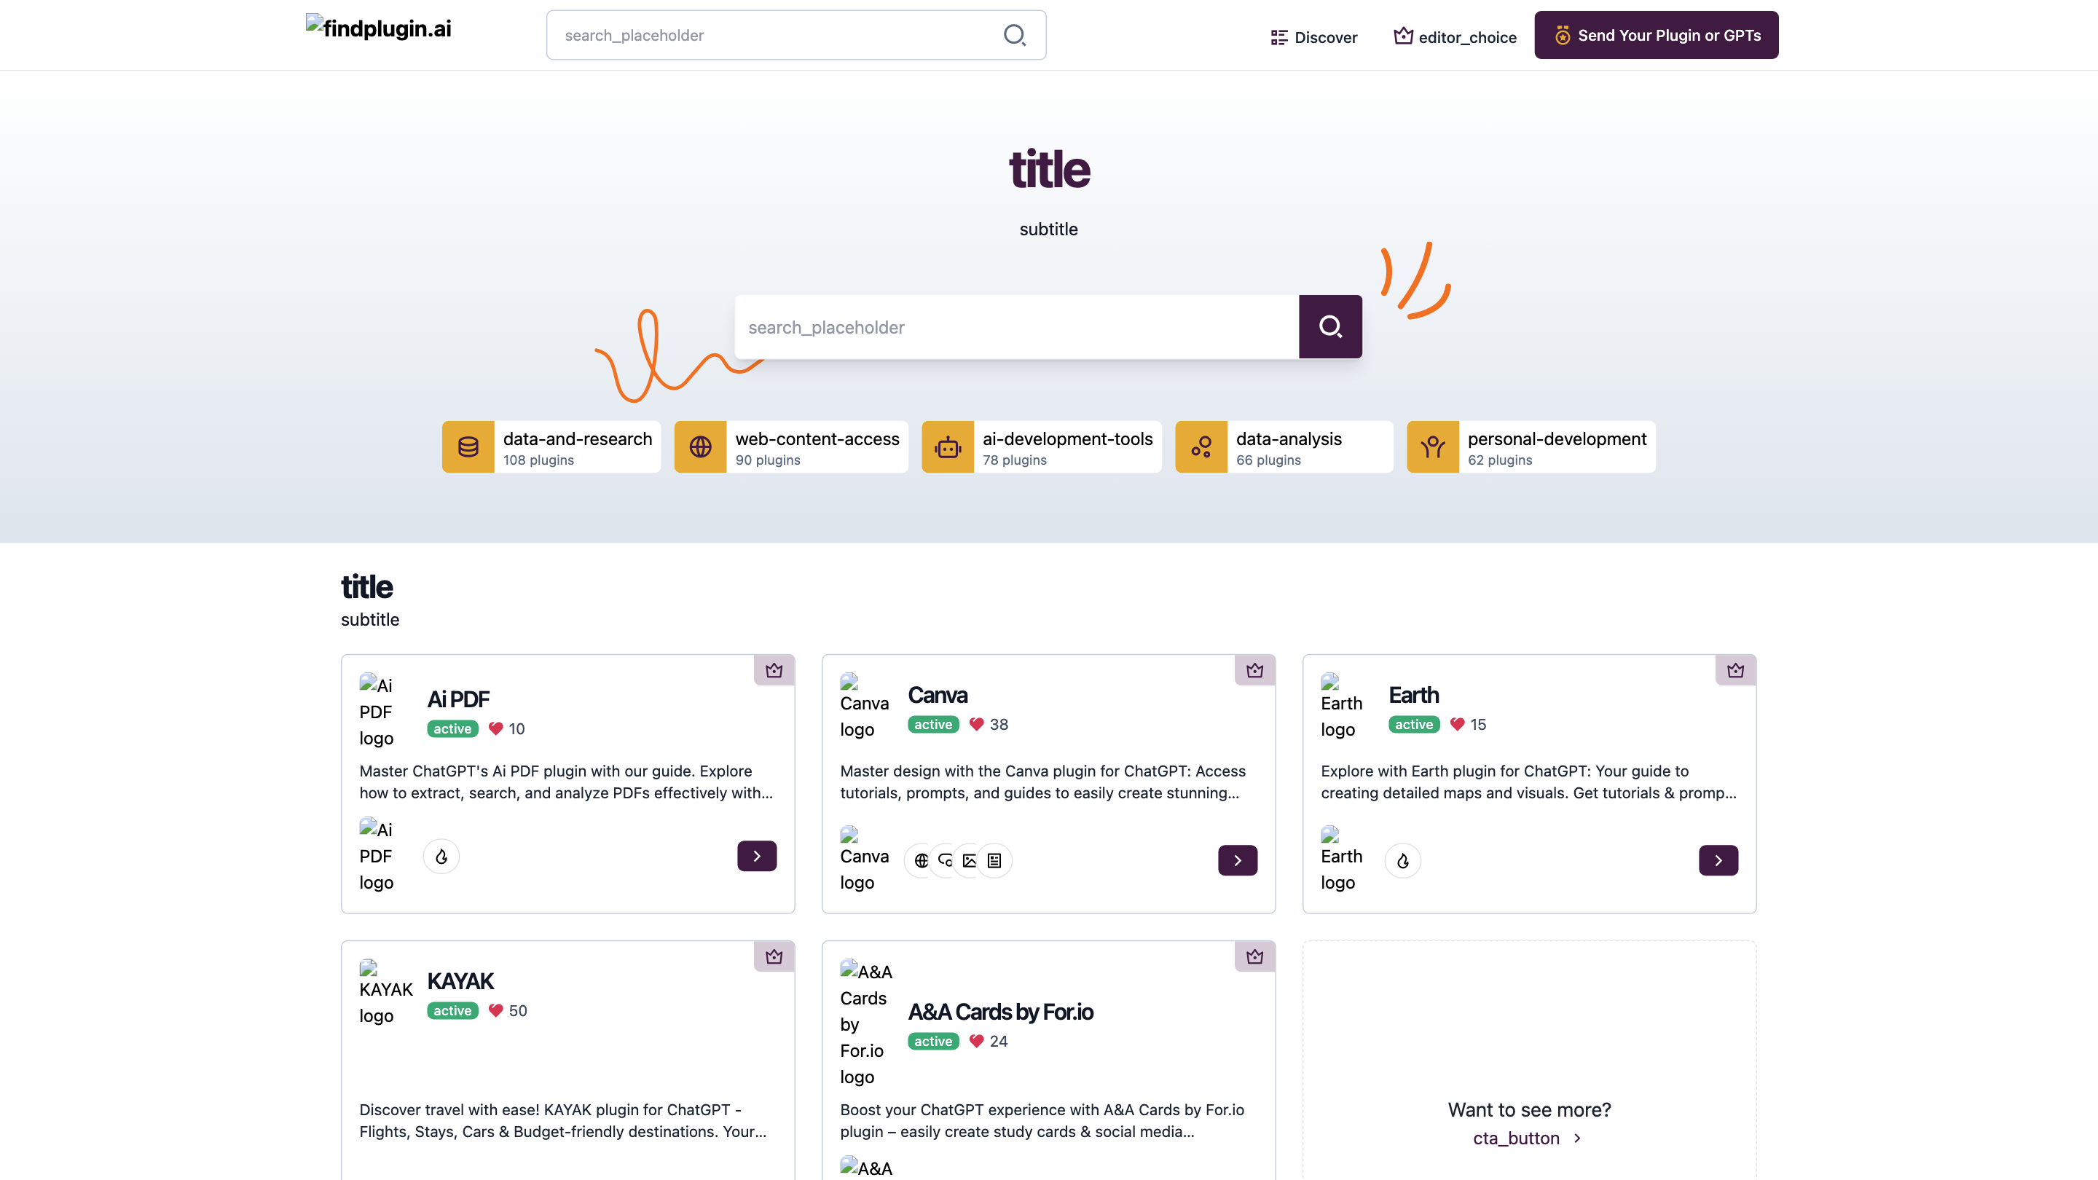The width and height of the screenshot is (2098, 1180).
Task: Open Ai PDF card arrow button
Action: pyautogui.click(x=757, y=856)
